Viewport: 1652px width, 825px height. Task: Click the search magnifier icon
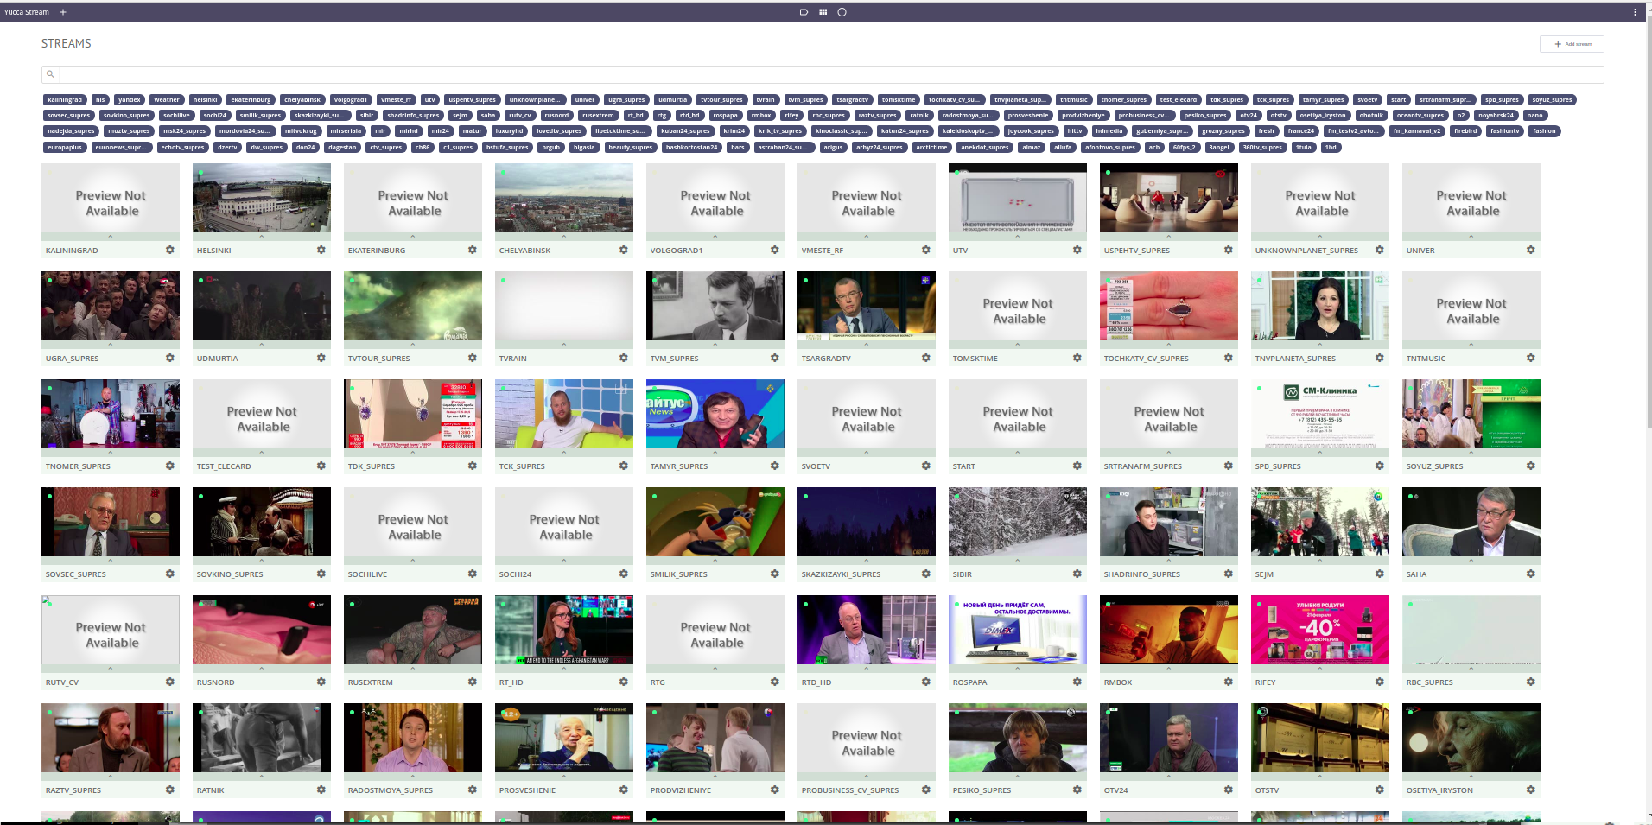[x=50, y=74]
